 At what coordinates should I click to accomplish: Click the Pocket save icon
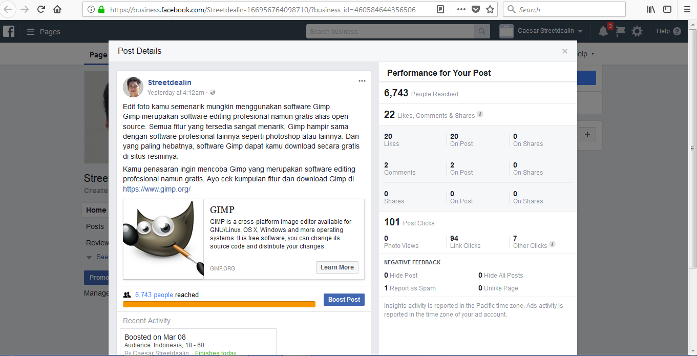(x=476, y=9)
